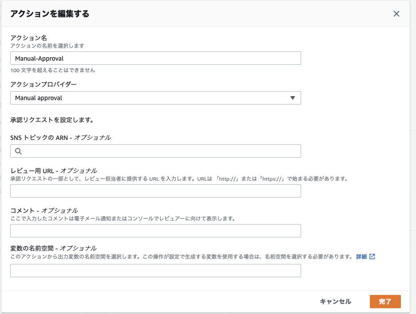Click the external link icon next to 詳細
The height and width of the screenshot is (314, 416).
(x=372, y=256)
